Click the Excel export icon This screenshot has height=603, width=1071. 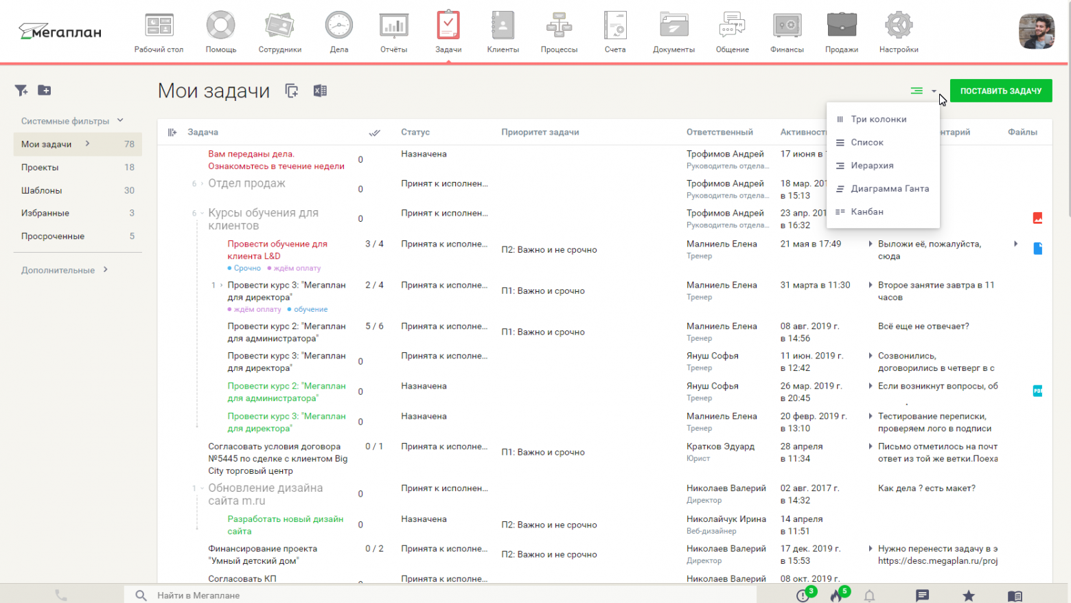coord(320,91)
